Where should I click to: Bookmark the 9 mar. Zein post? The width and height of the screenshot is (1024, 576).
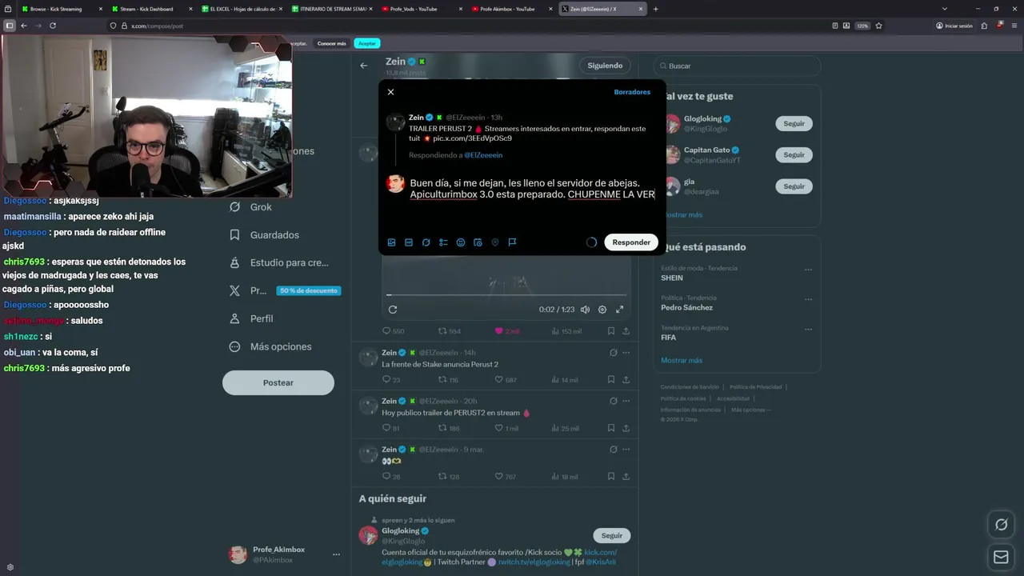611,477
